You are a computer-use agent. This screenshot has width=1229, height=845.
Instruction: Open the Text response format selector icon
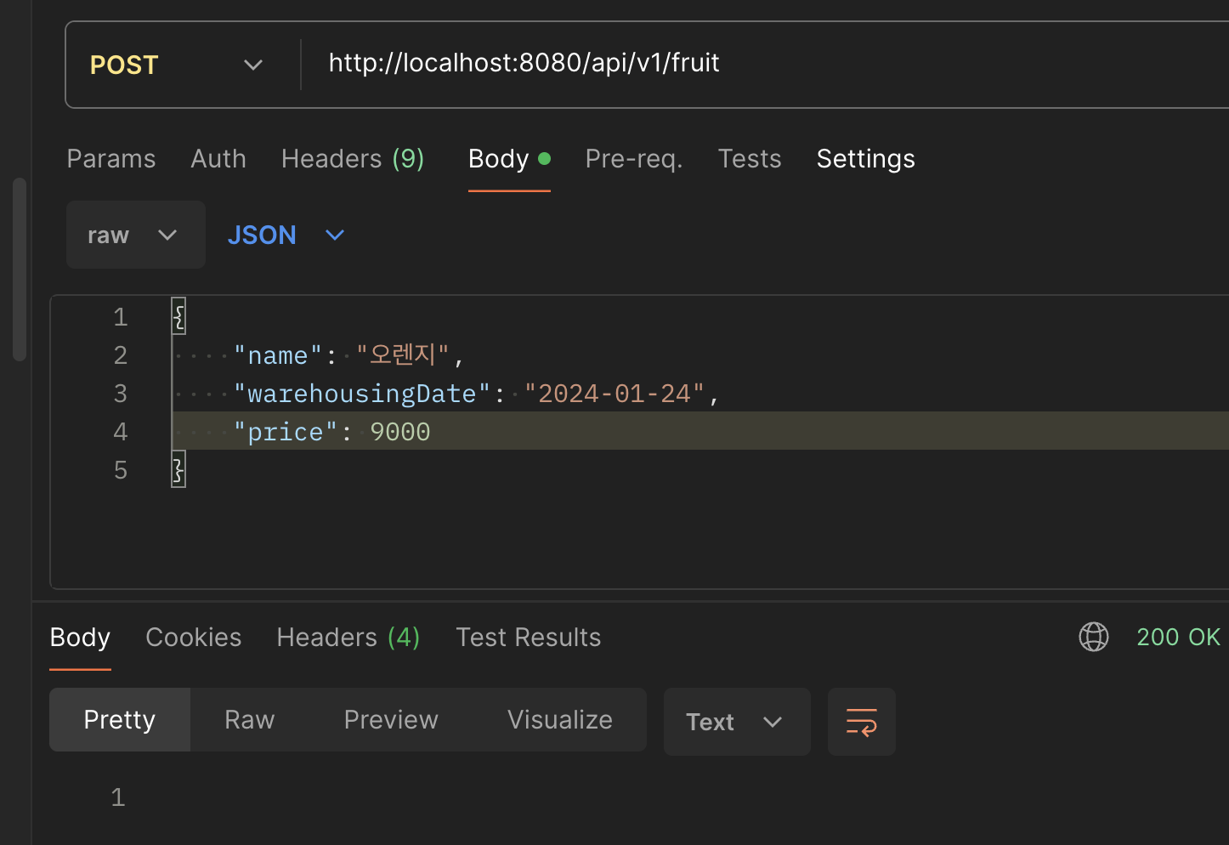click(772, 722)
